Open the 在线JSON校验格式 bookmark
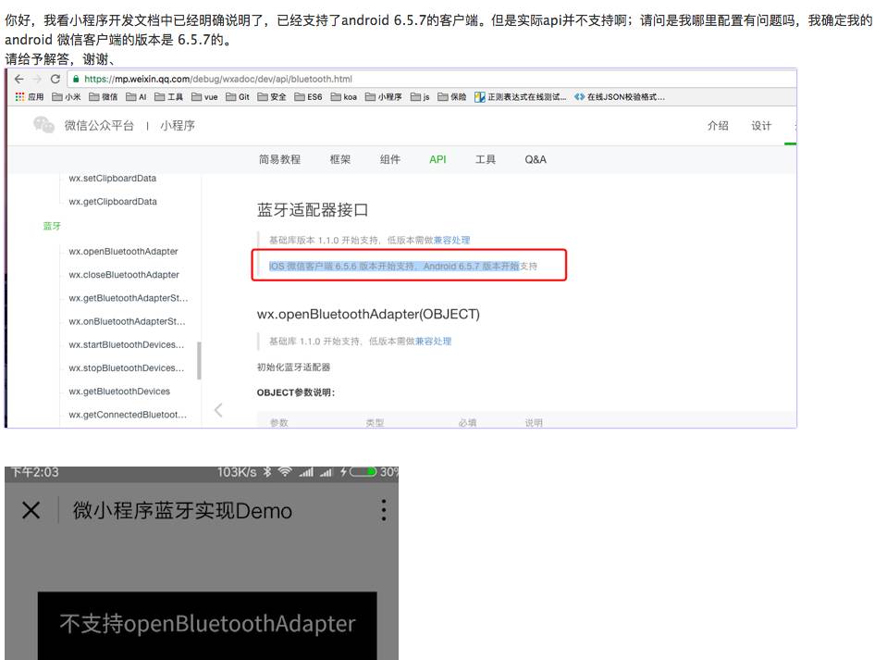Screen dimensions: 887x660 coord(620,97)
